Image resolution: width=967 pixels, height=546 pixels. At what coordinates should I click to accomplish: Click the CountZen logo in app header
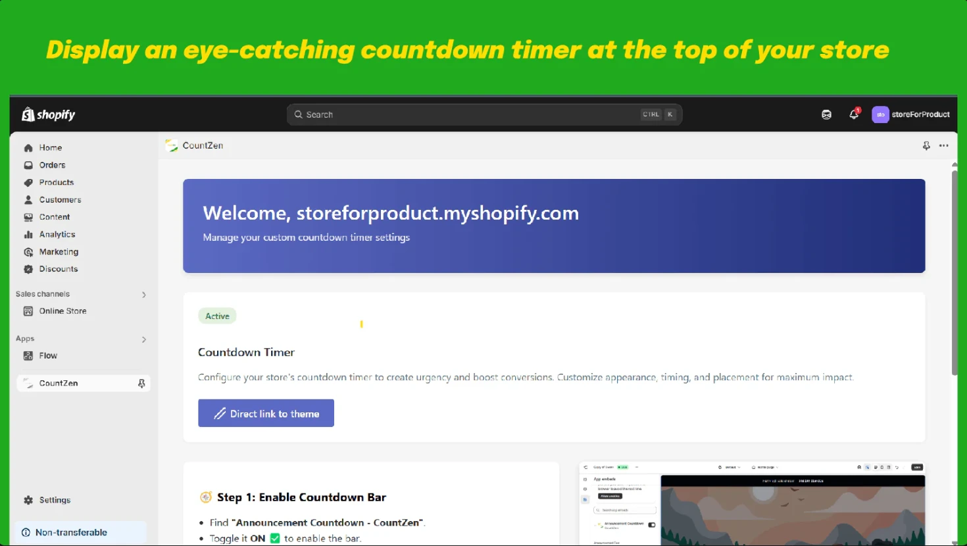tap(172, 145)
